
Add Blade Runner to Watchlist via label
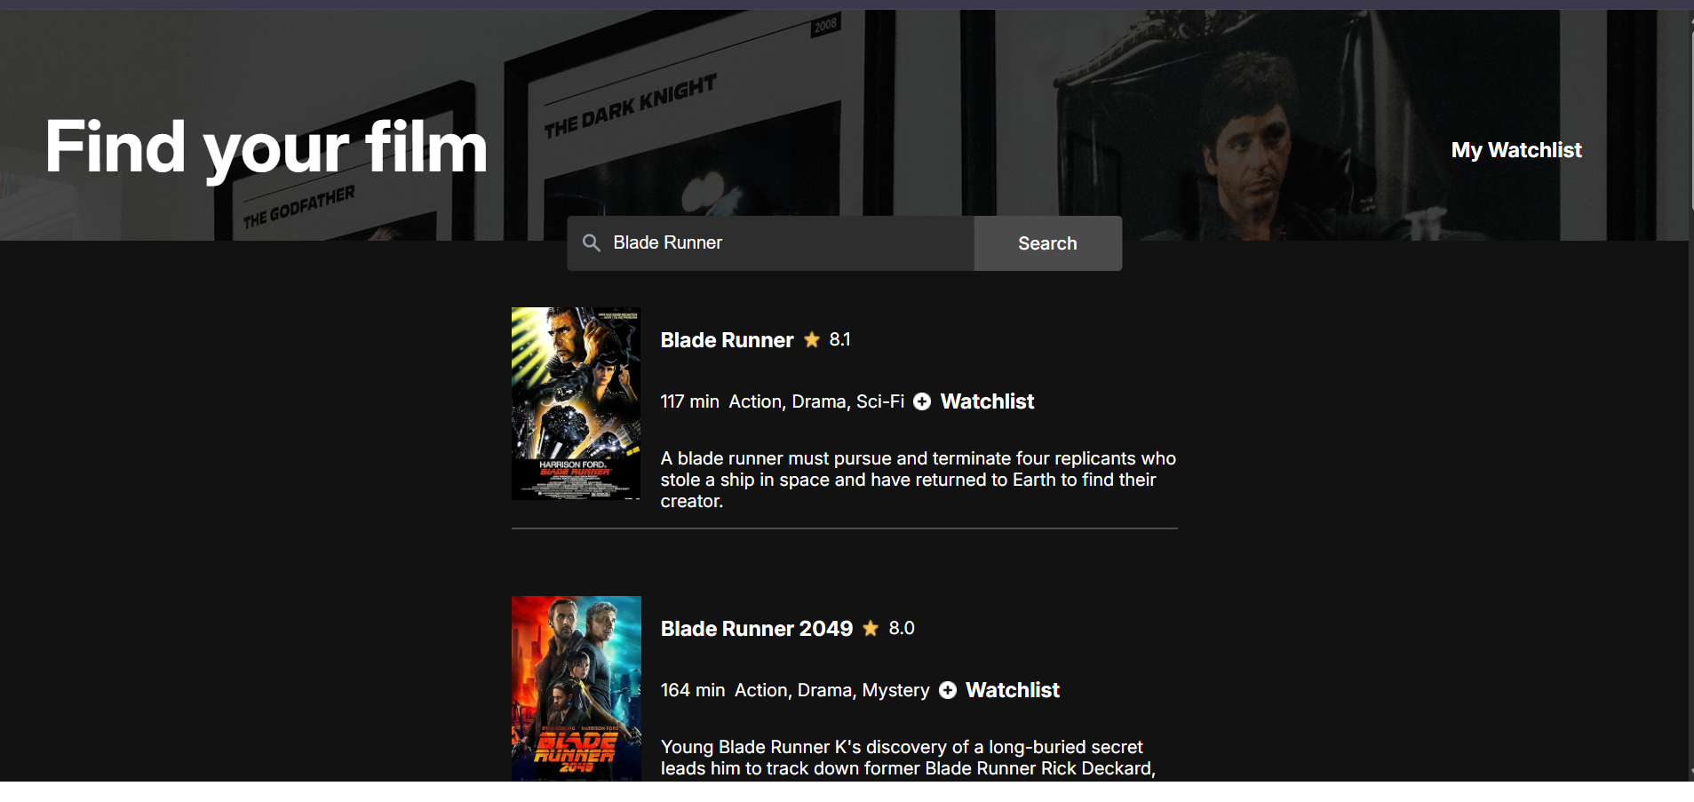pos(987,401)
